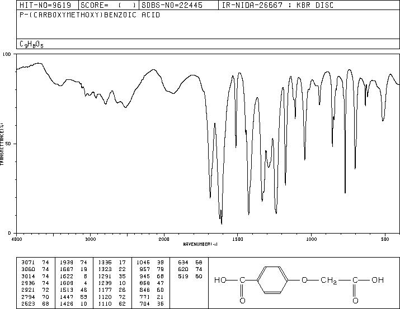
Task: Select the 1177 peak entry in table
Action: point(112,290)
